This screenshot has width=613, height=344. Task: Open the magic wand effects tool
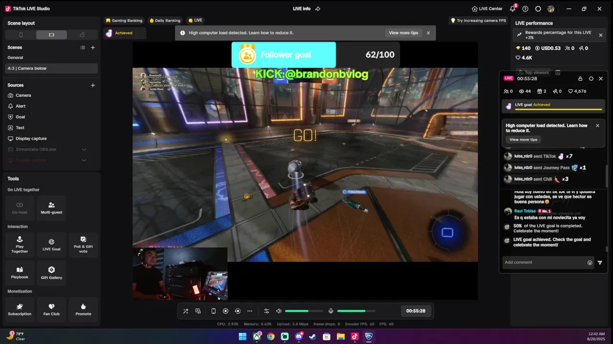[x=186, y=311]
